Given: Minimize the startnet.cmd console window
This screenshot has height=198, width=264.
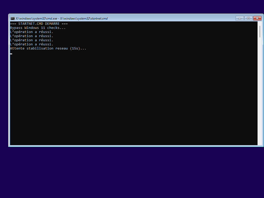Looking at the screenshot, I should 240,18.
